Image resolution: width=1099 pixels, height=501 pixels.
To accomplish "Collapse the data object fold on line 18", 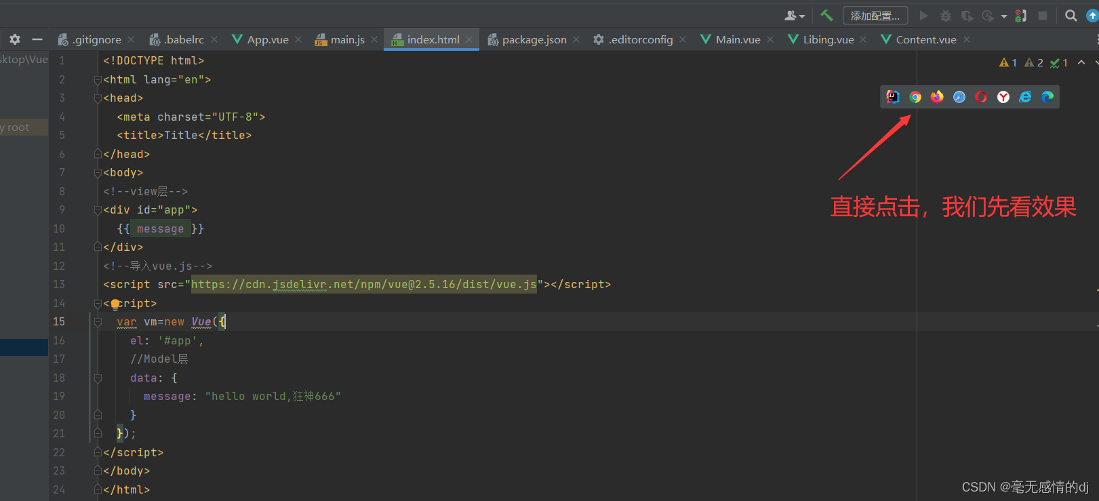I will click(98, 378).
